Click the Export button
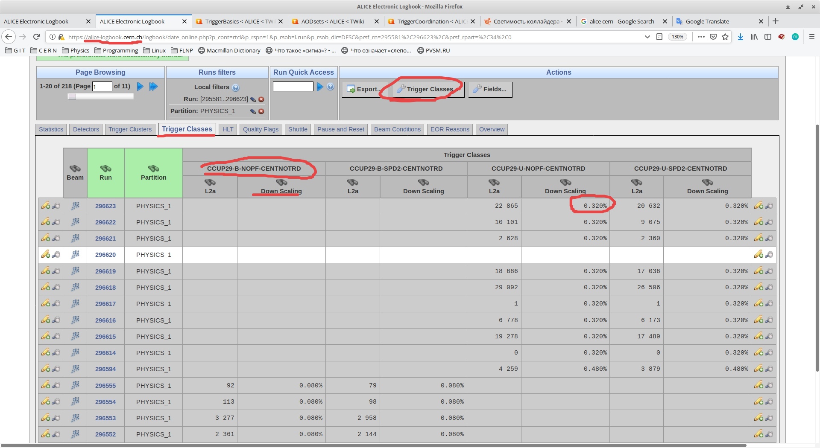 364,89
